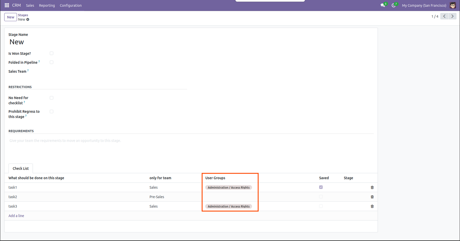Viewport: 460px width, 241px height.
Task: Open the activities clock icon
Action: tap(393, 5)
